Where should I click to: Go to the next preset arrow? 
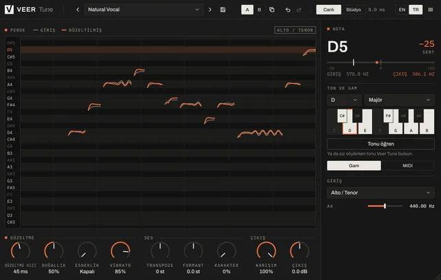coord(209,10)
